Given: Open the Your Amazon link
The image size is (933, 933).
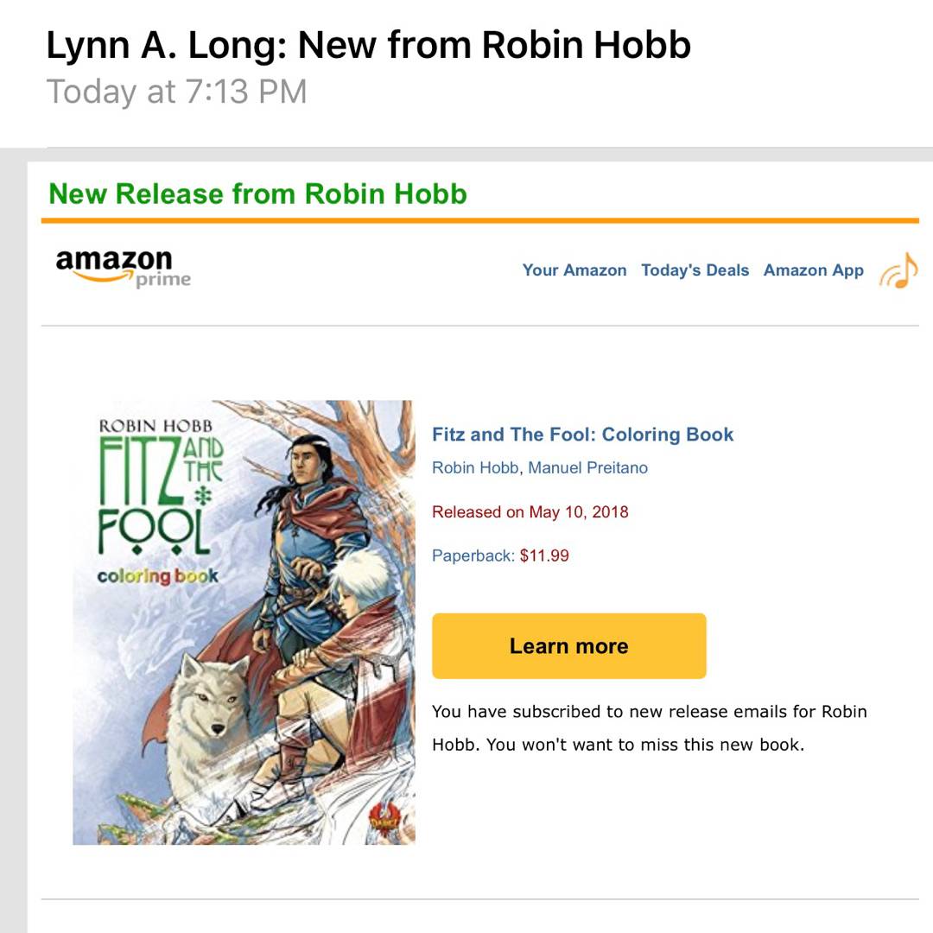Looking at the screenshot, I should (574, 270).
